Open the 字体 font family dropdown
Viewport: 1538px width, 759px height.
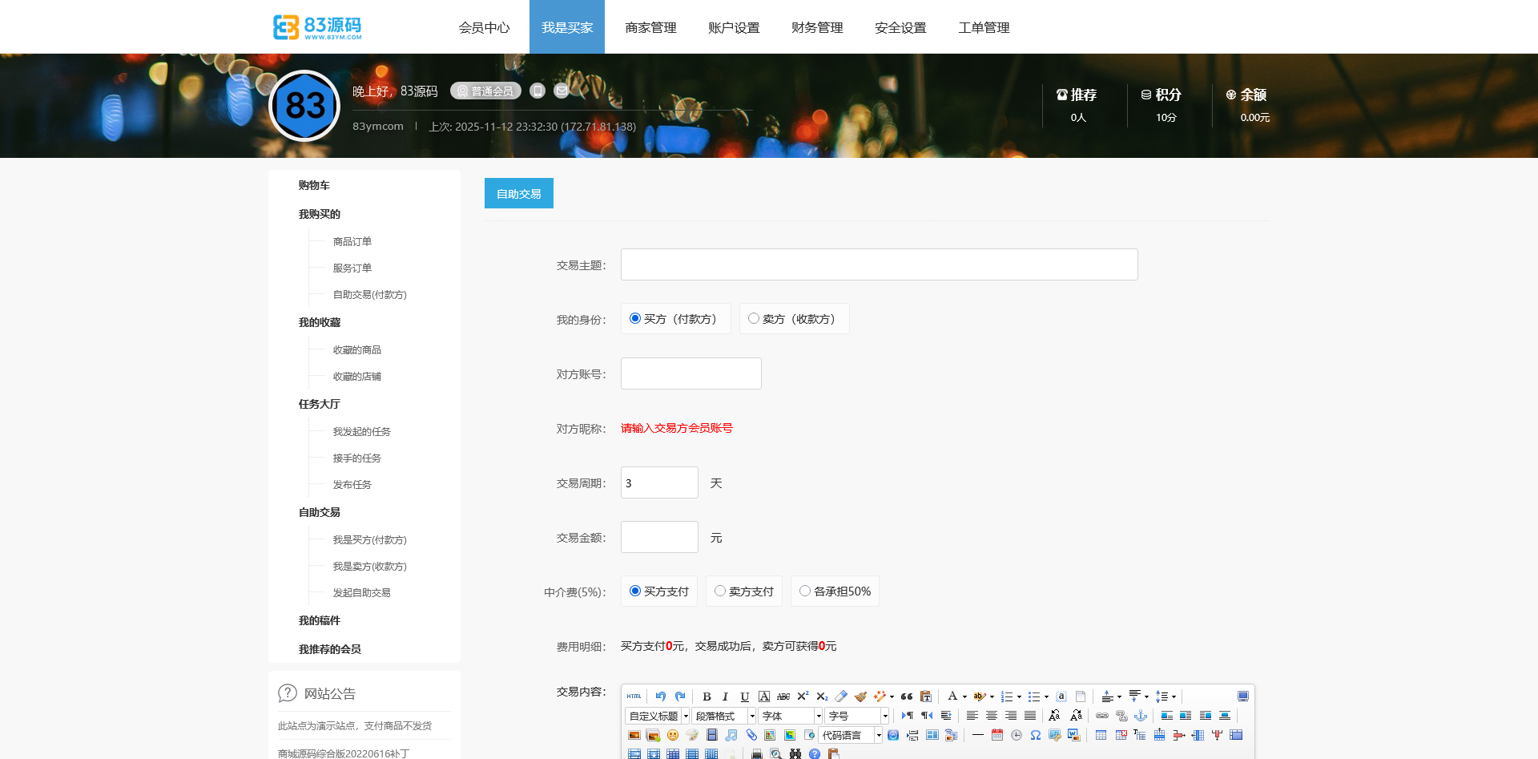click(791, 716)
